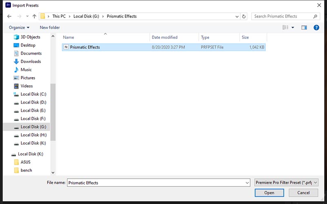Viewport: 327px width, 204px height.
Task: Create a New folder
Action: (x=49, y=27)
